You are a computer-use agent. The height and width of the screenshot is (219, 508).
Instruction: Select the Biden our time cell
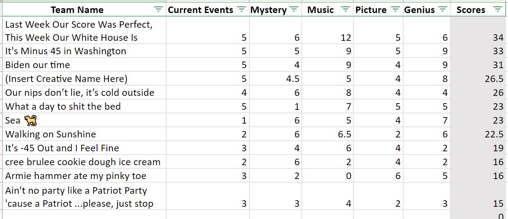tap(84, 65)
